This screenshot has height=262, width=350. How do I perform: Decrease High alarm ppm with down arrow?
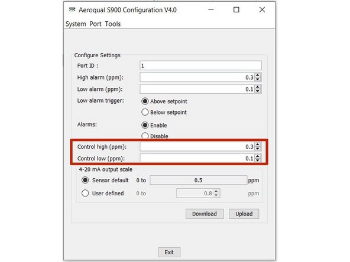258,80
